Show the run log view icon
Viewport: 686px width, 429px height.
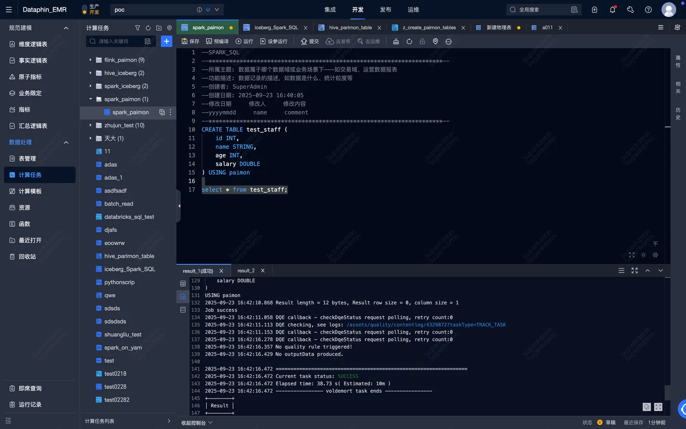click(183, 297)
